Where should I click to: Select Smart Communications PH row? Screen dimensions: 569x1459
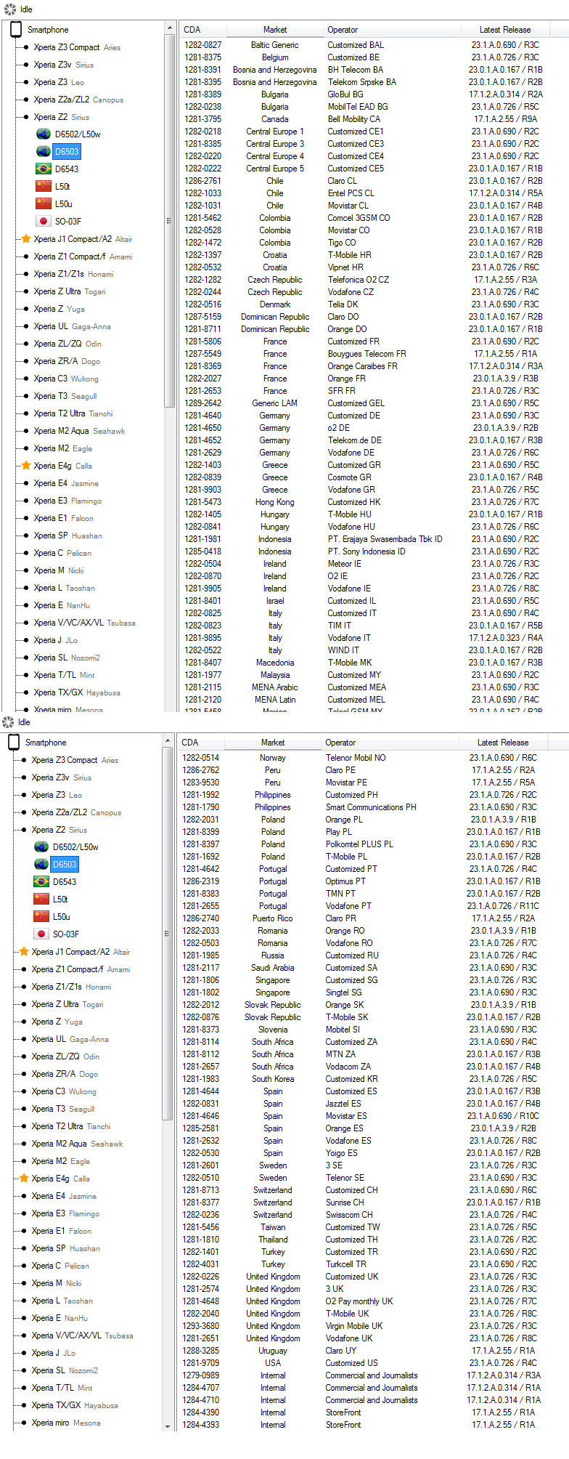[372, 807]
